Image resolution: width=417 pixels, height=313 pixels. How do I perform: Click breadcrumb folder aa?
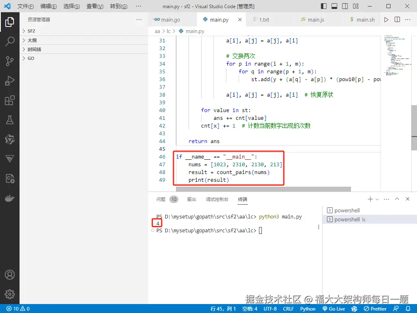click(x=158, y=31)
